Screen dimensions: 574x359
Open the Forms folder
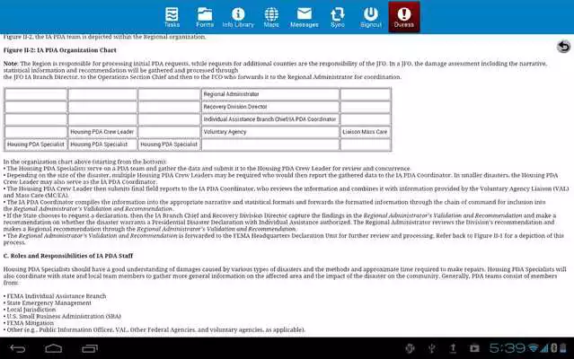205,16
